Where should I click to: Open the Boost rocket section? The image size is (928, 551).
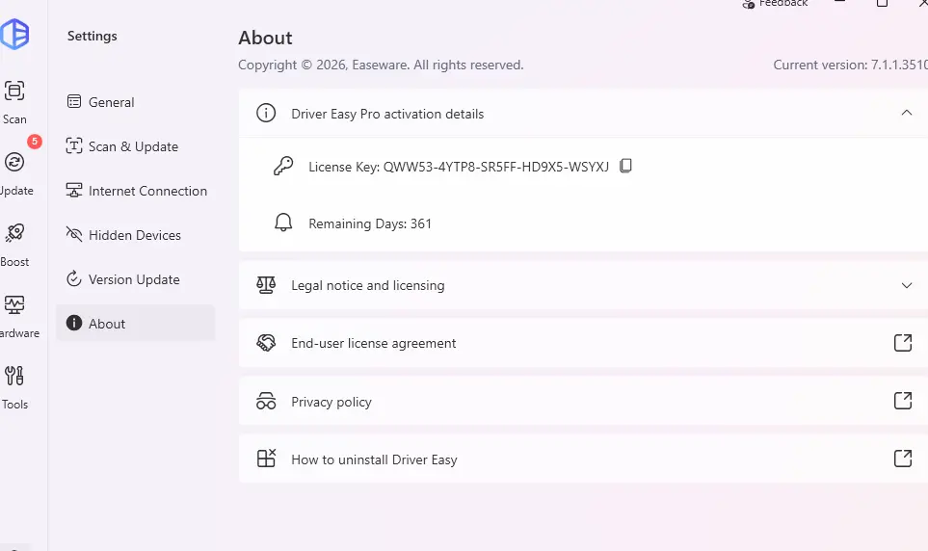pyautogui.click(x=14, y=245)
